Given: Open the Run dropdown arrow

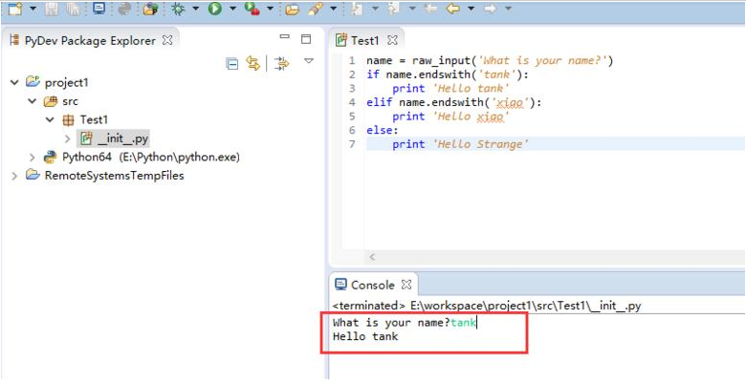Looking at the screenshot, I should point(232,9).
